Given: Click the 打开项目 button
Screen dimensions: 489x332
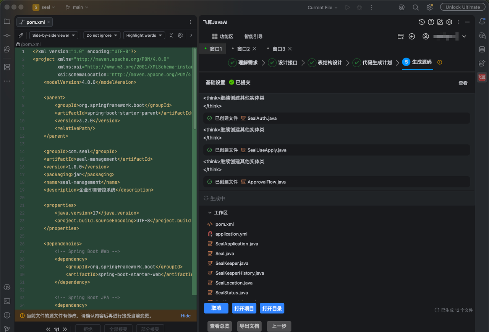Looking at the screenshot, I should [244, 308].
